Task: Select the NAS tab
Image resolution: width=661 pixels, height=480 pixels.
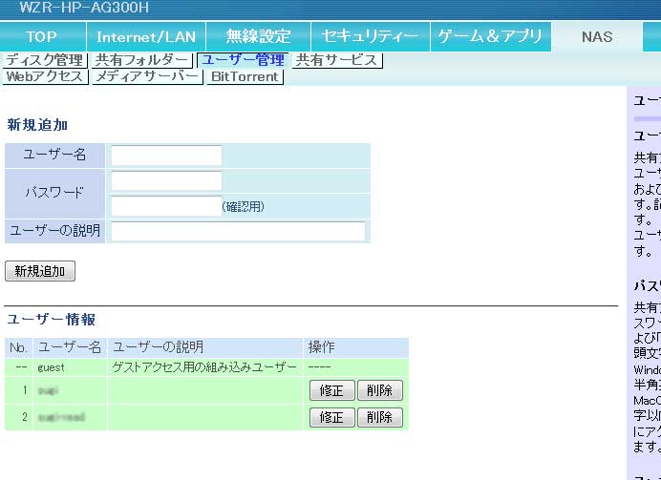Action: coord(597,37)
